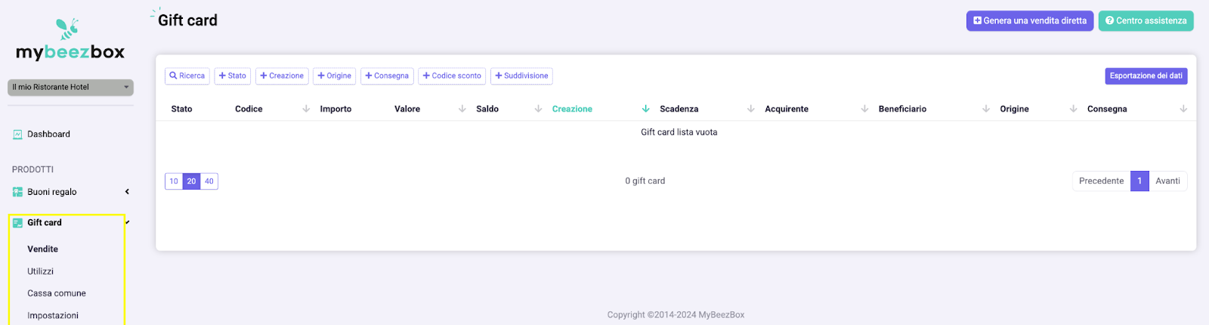Click the Ricerca search field
Screen dimensions: 1209x325
click(x=187, y=76)
